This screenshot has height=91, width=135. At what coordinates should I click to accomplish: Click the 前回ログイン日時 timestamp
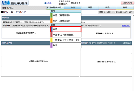point(116,12)
